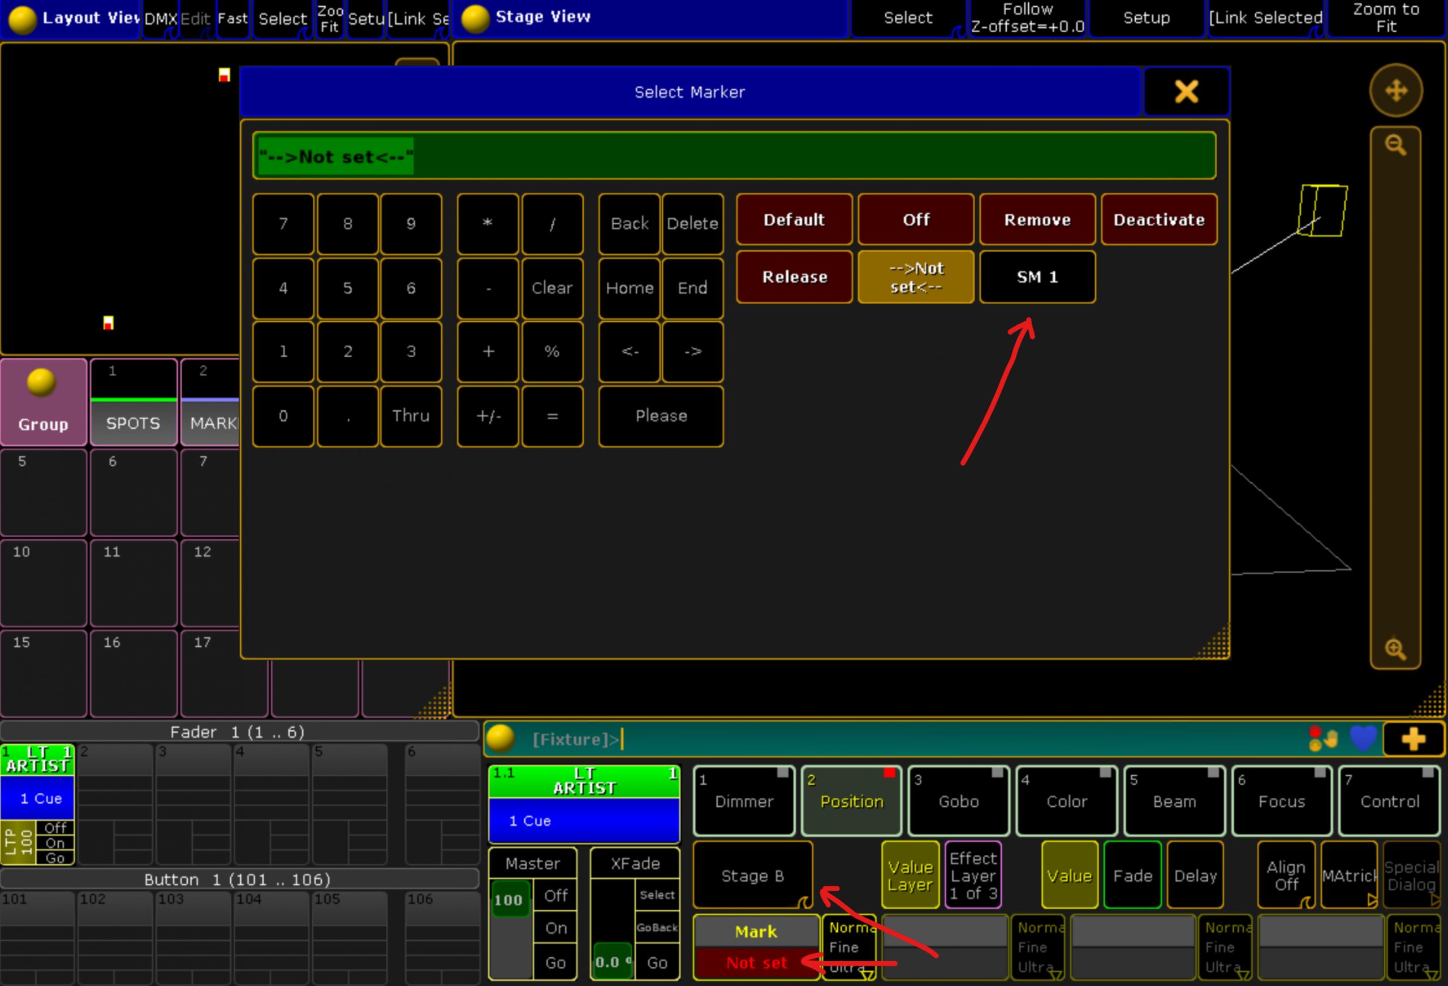
Task: Open Follow Z-offset option in Stage View
Action: [1027, 18]
